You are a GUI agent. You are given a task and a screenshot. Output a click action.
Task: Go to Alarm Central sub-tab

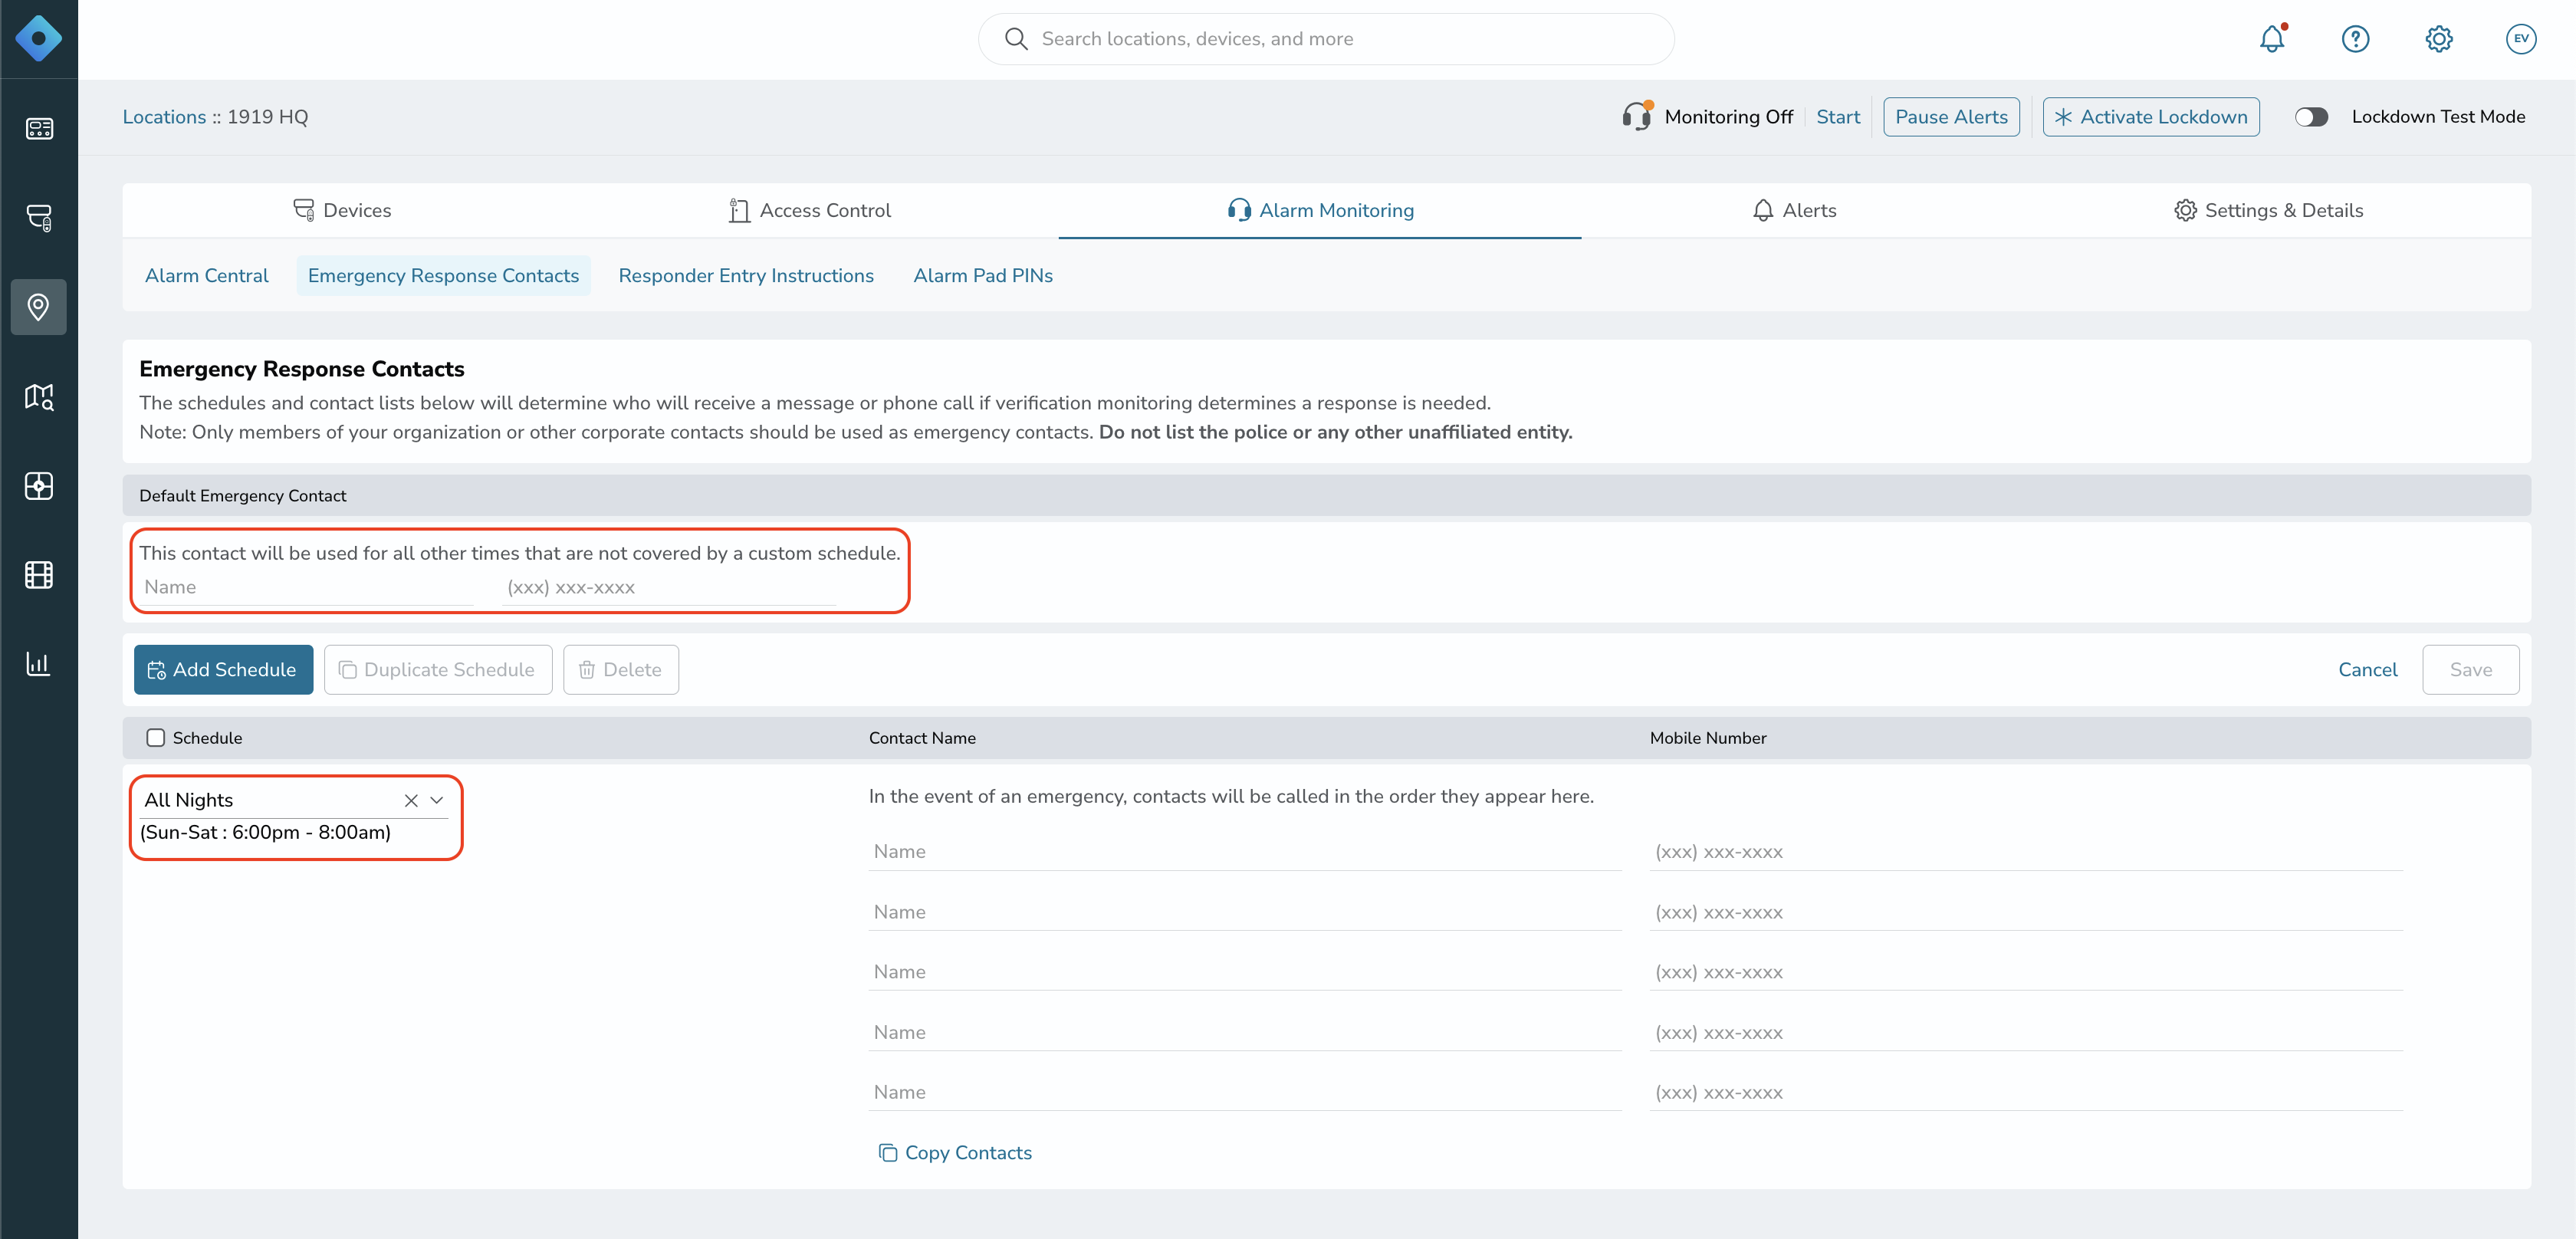[207, 275]
